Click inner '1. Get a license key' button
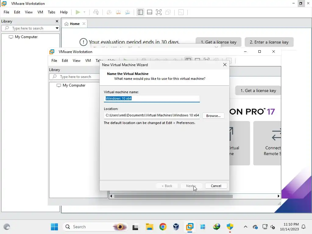The image size is (312, 234). [258, 90]
